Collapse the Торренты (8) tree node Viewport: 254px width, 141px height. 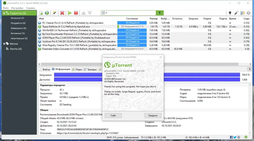4,13
